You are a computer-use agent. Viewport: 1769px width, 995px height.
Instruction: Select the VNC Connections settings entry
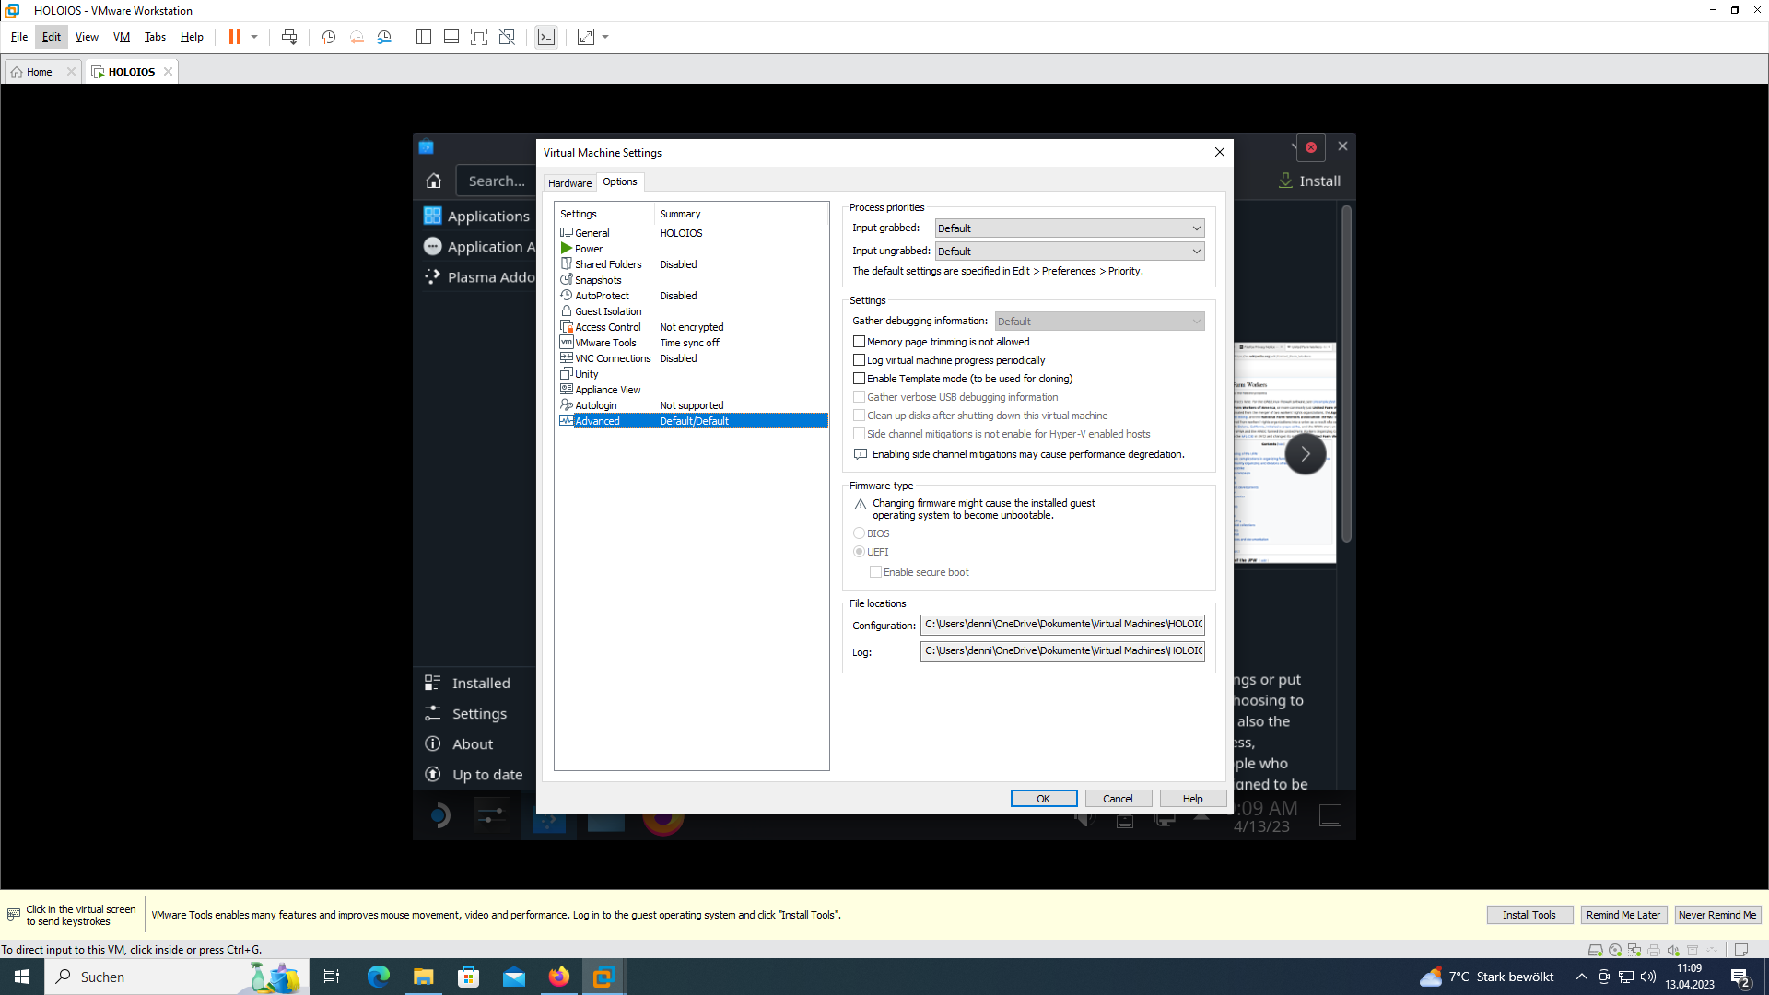[611, 358]
